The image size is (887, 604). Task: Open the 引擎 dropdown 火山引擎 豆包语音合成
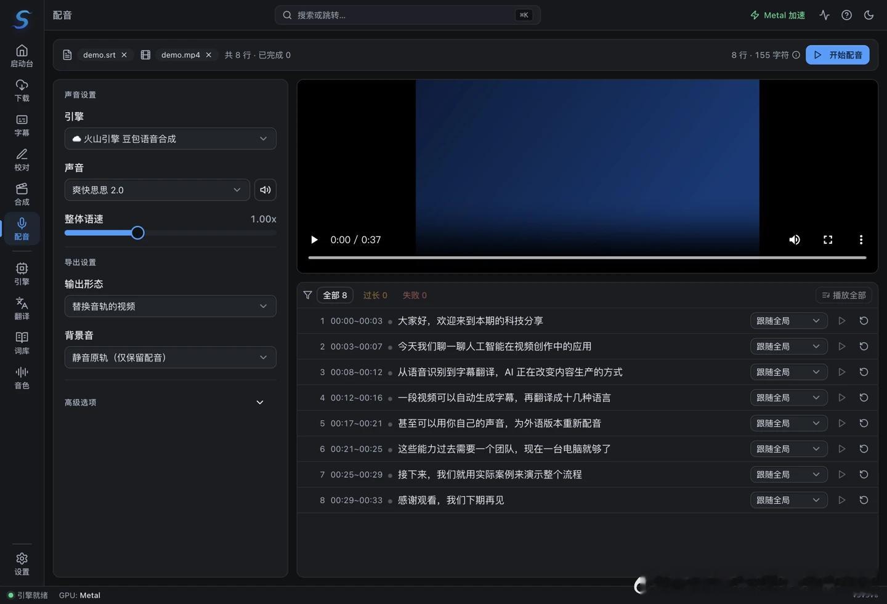coord(170,139)
